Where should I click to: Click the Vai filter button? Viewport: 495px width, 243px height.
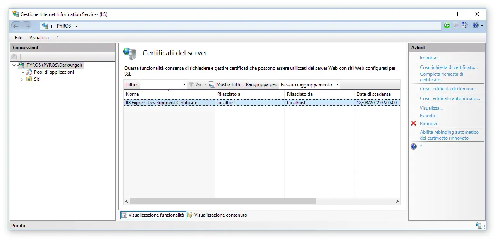click(195, 84)
